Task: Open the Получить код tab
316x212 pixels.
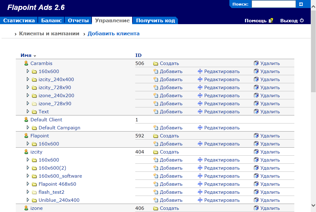Action: pyautogui.click(x=155, y=20)
